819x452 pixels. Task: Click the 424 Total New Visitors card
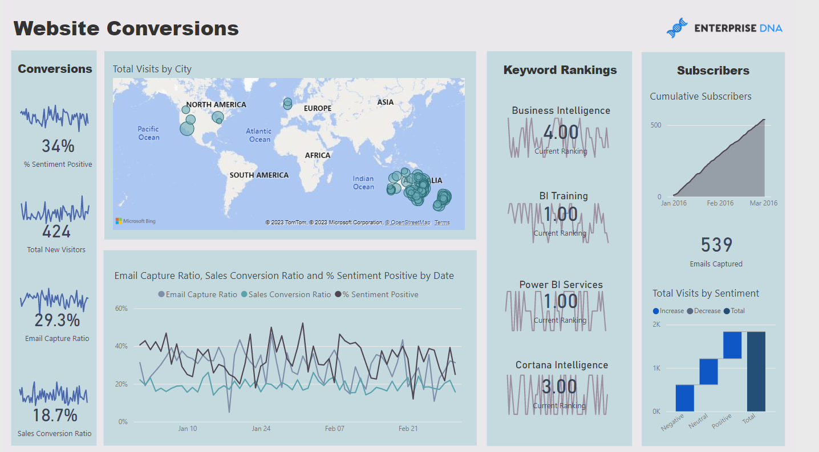56,232
